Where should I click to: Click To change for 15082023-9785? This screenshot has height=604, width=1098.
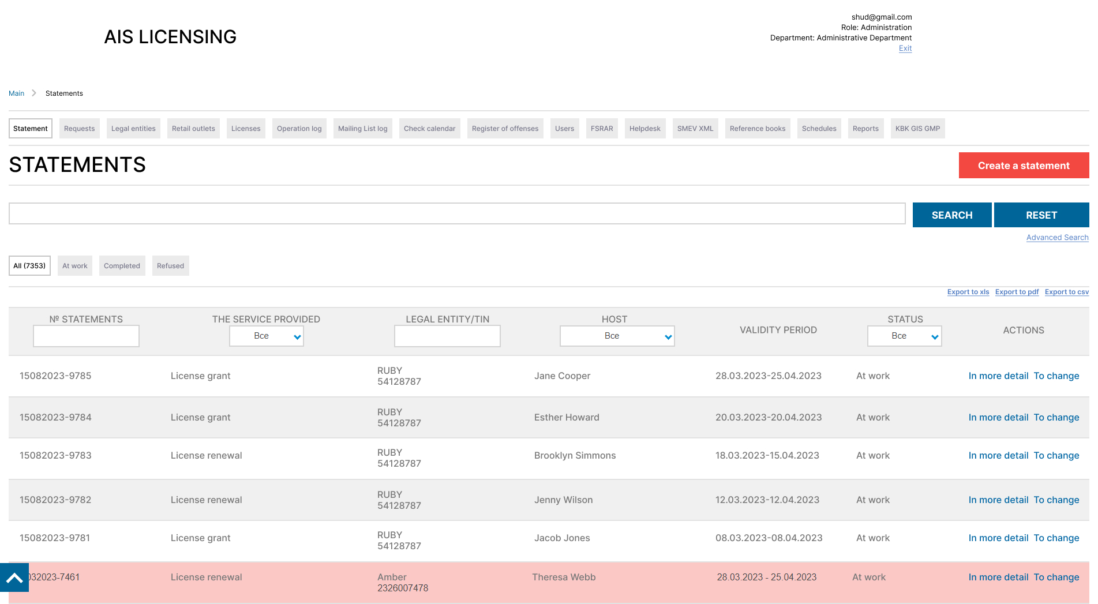point(1056,376)
